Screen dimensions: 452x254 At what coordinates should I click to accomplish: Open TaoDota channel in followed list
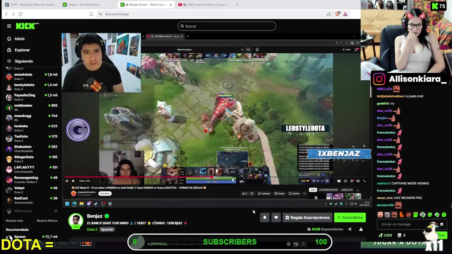32,138
